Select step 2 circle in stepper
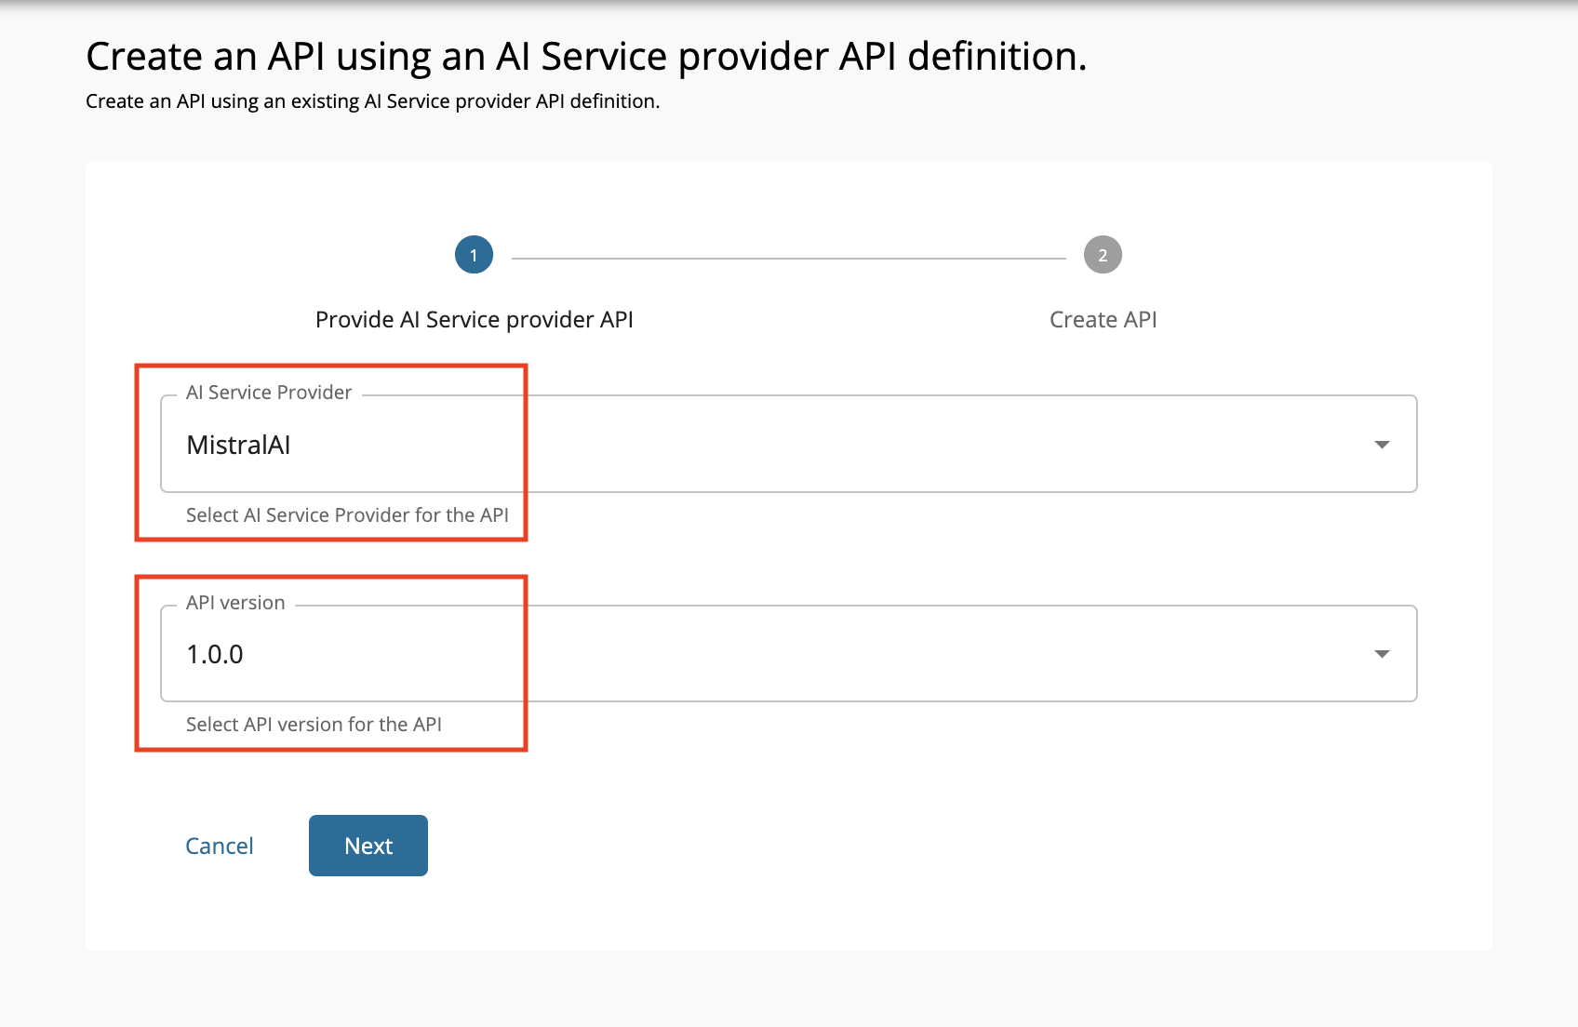The image size is (1578, 1027). pyautogui.click(x=1103, y=255)
